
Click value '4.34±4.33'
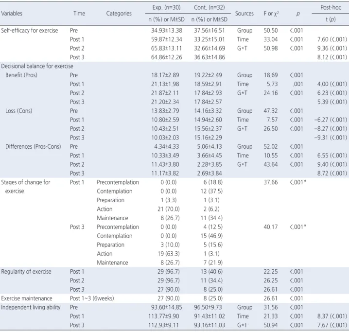tap(167, 146)
